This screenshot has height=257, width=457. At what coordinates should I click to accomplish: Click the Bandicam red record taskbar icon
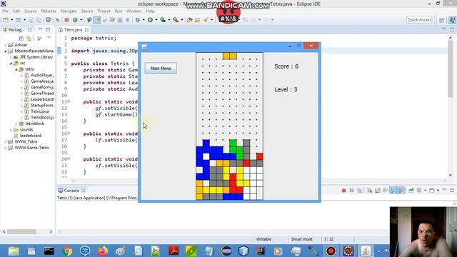coord(331,251)
